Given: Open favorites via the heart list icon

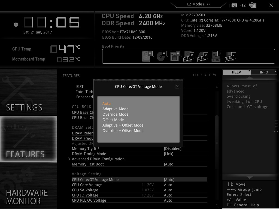Looking at the screenshot, I should click(253, 5).
